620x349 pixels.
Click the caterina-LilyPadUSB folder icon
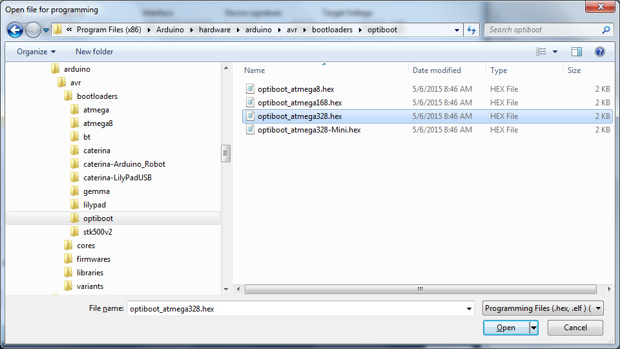(74, 178)
